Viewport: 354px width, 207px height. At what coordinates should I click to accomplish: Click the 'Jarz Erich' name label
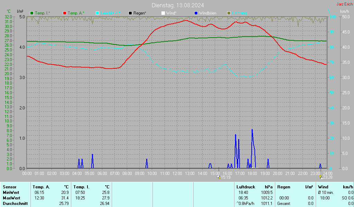coord(345,4)
